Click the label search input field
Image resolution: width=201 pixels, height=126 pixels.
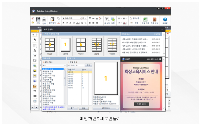point(76,66)
